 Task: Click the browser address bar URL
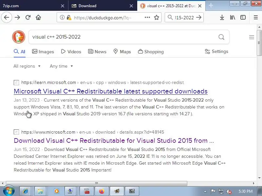pos(103,18)
